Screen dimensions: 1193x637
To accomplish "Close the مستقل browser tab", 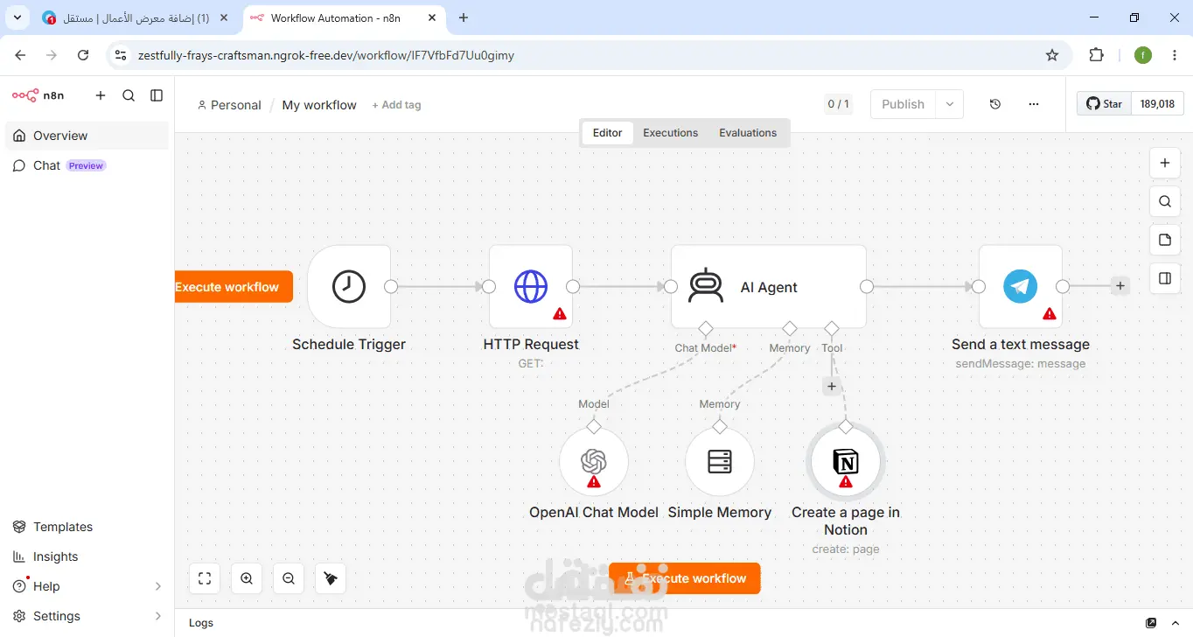I will tap(224, 18).
